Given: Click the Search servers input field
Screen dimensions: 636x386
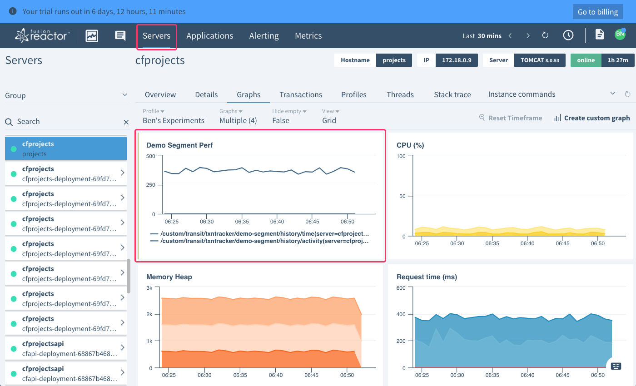Looking at the screenshot, I should pyautogui.click(x=68, y=122).
